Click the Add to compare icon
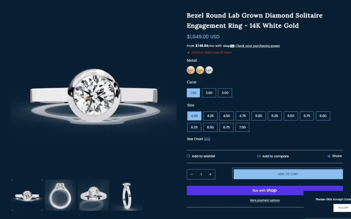 (x=259, y=156)
